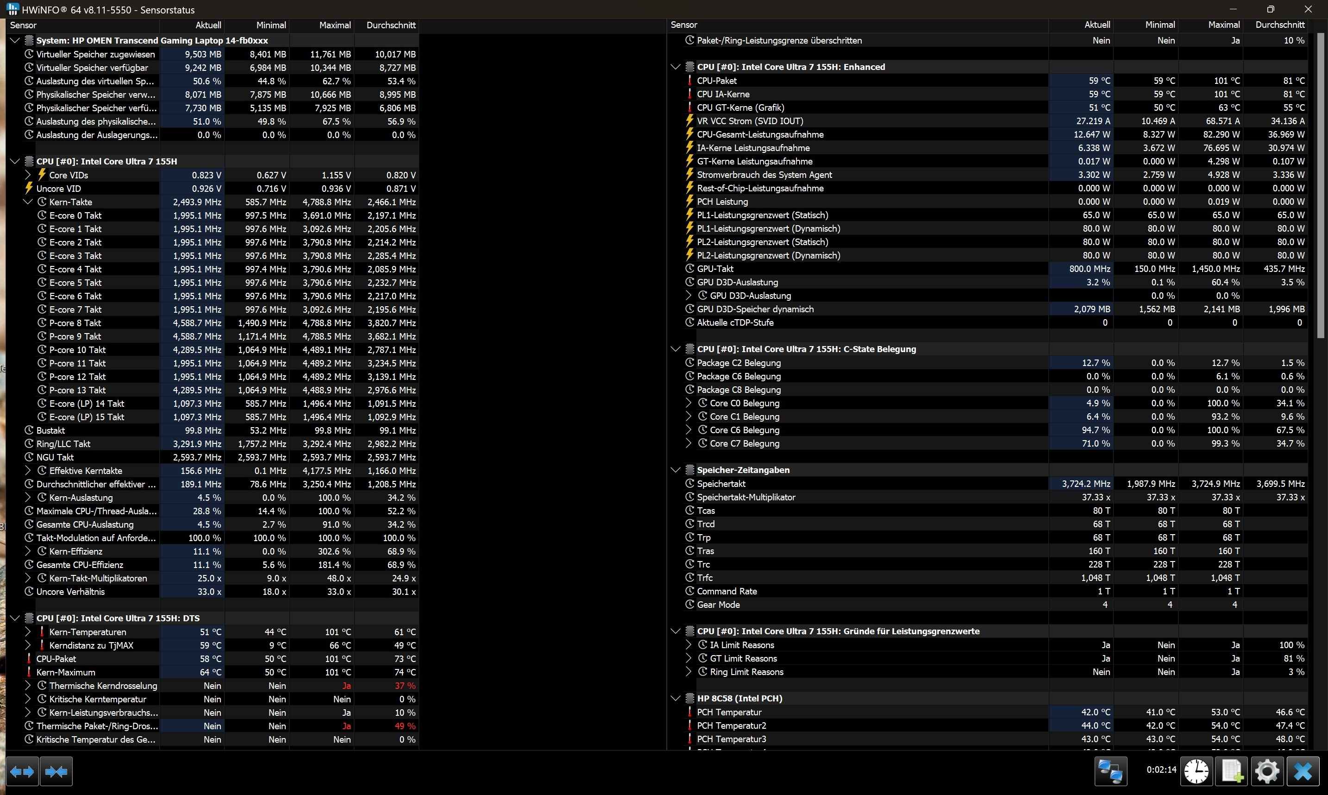The height and width of the screenshot is (795, 1328).
Task: Close sensors with the blue X icon
Action: pyautogui.click(x=1303, y=771)
